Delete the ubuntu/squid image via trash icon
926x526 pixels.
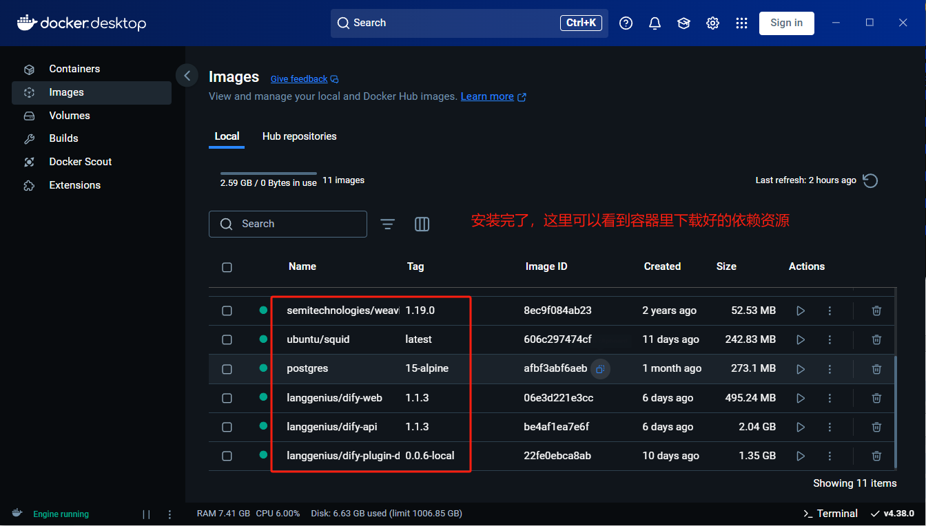coord(876,339)
